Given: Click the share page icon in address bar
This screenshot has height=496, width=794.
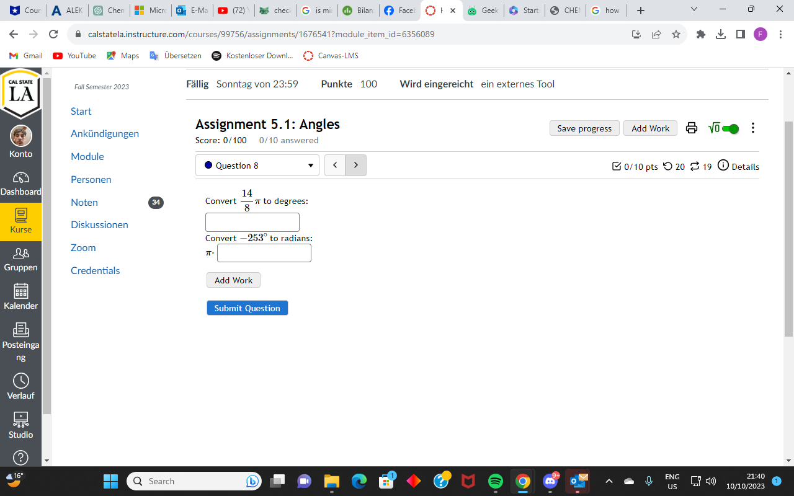Looking at the screenshot, I should 656,34.
